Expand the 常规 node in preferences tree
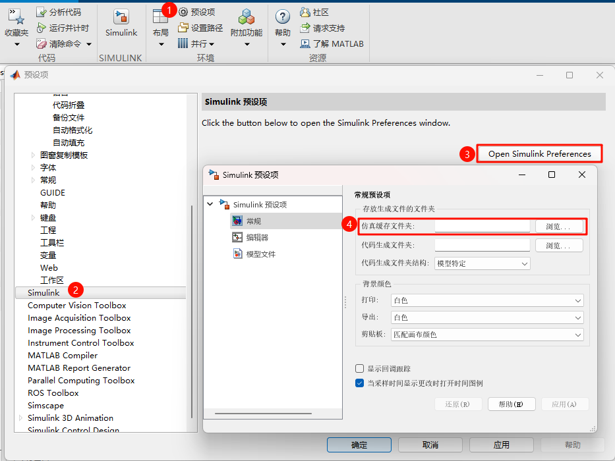615x461 pixels. pyautogui.click(x=33, y=180)
